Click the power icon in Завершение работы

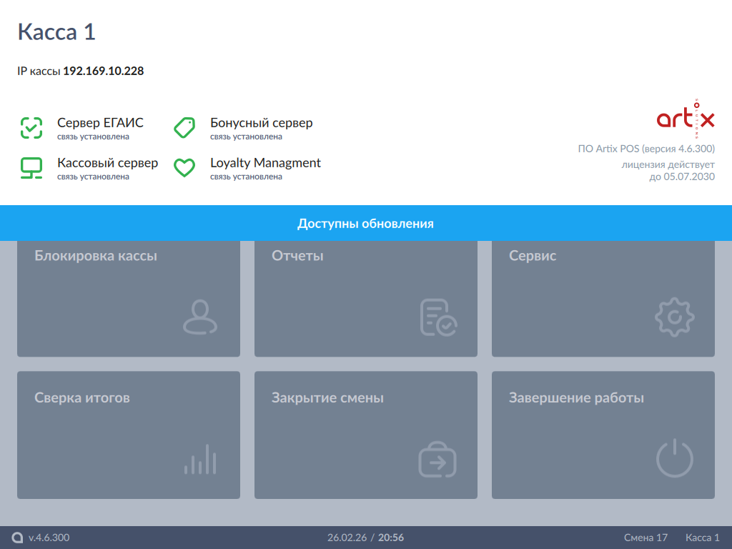tap(674, 460)
